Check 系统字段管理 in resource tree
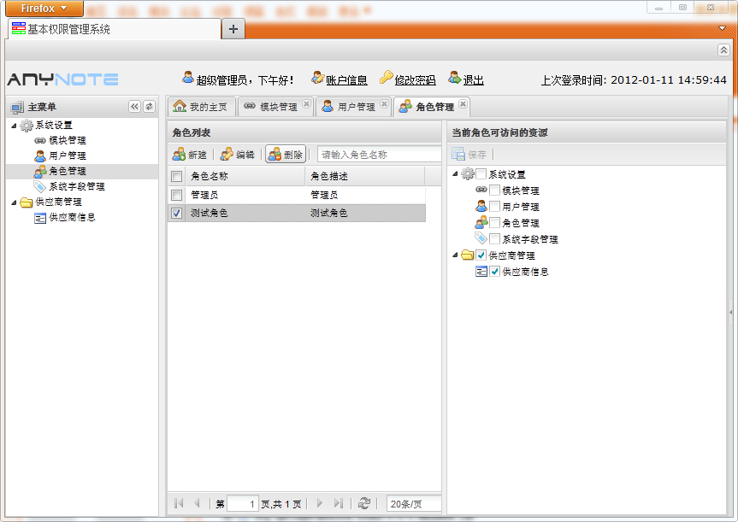The image size is (738, 522). click(494, 239)
